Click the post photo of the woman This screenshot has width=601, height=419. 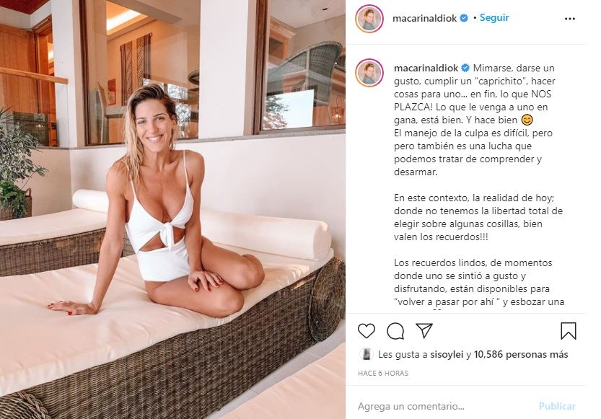click(172, 209)
